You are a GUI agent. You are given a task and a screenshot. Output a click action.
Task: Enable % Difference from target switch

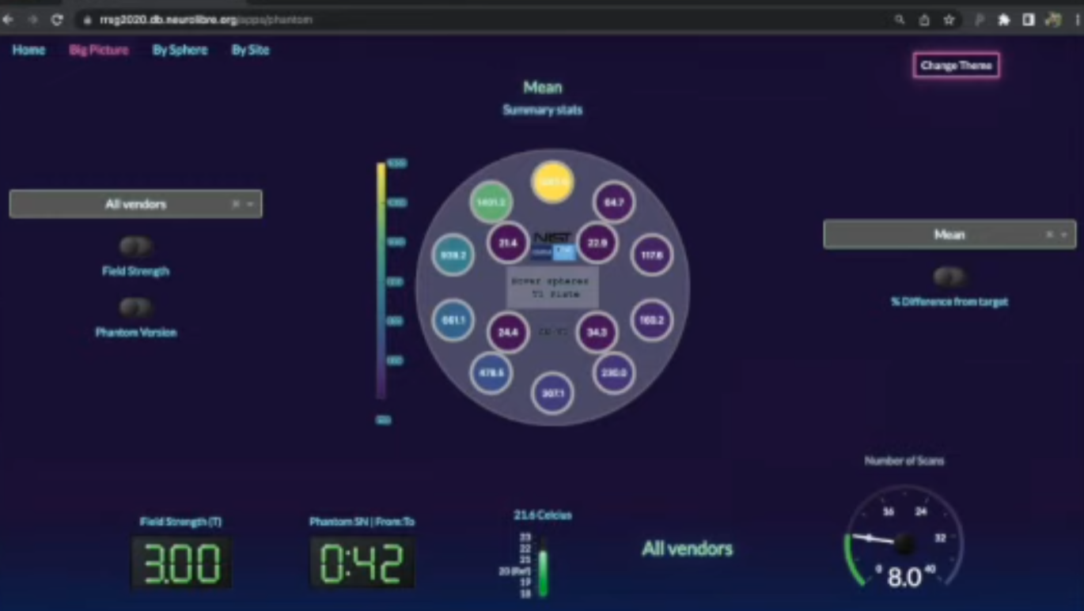949,277
